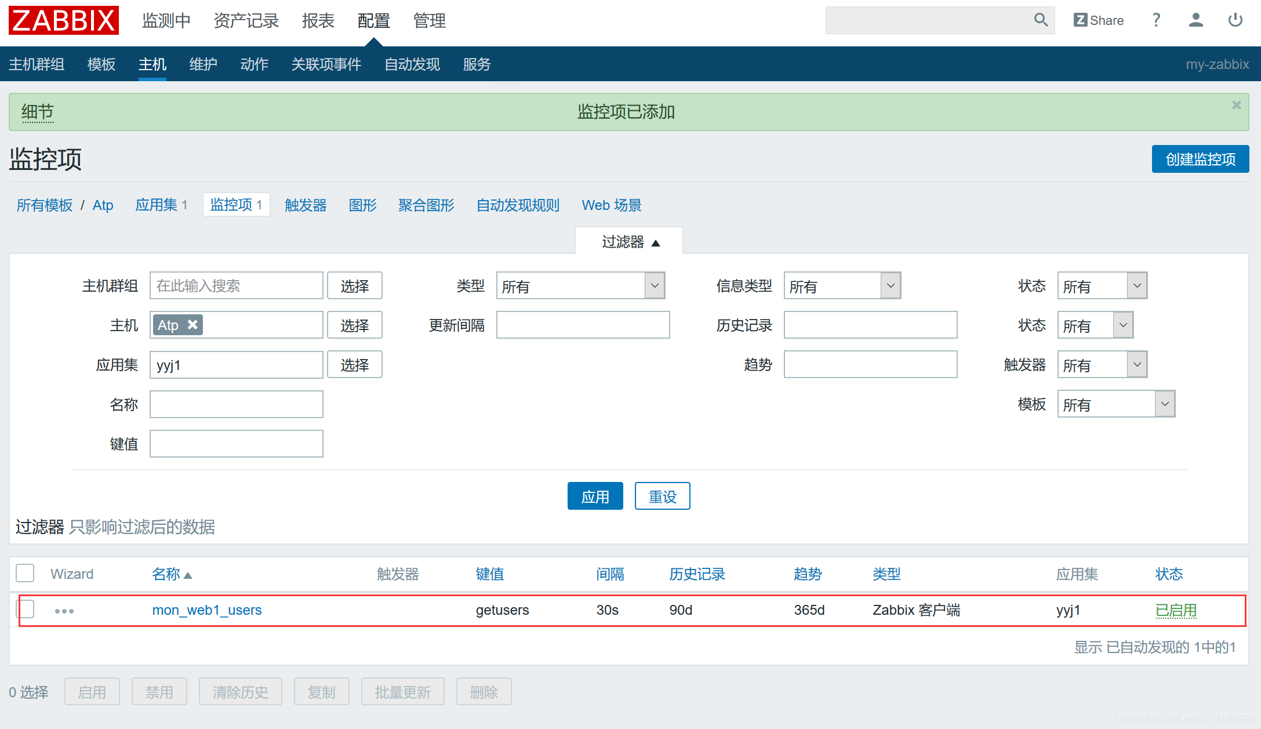The width and height of the screenshot is (1261, 729).
Task: Go to 动作 submenu
Action: (x=255, y=64)
